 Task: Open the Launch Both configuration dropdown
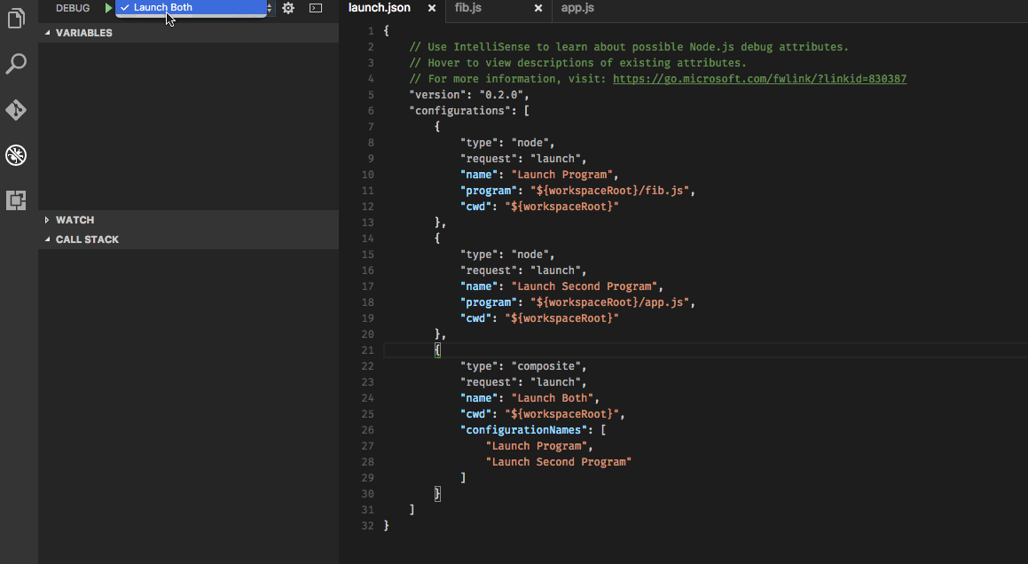191,8
